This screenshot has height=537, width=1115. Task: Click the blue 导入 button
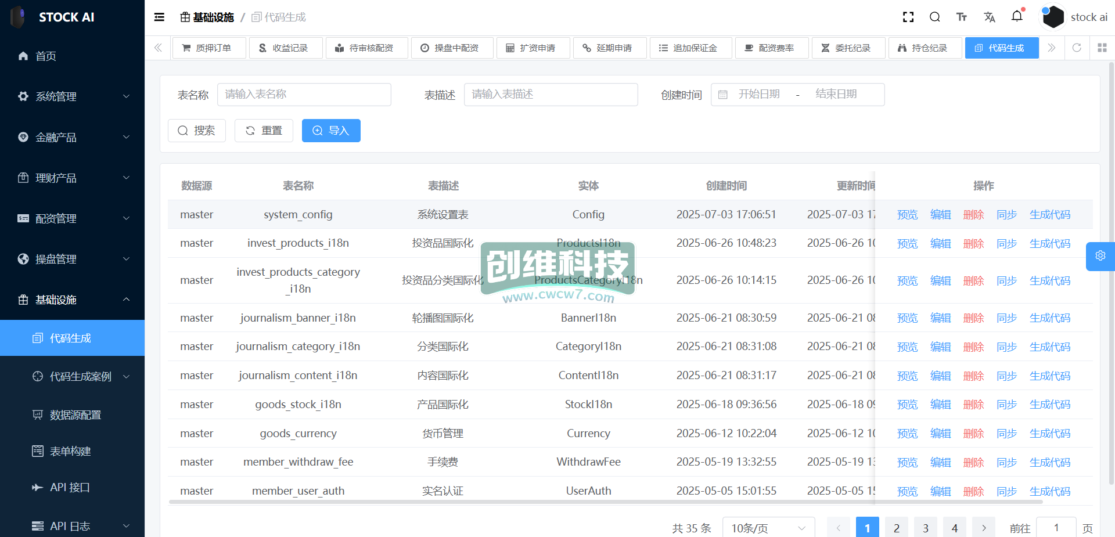(x=331, y=131)
